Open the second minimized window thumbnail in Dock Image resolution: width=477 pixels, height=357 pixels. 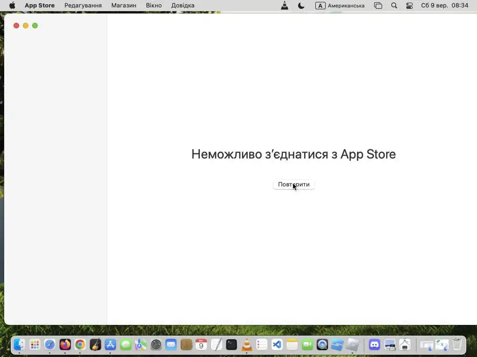point(442,345)
